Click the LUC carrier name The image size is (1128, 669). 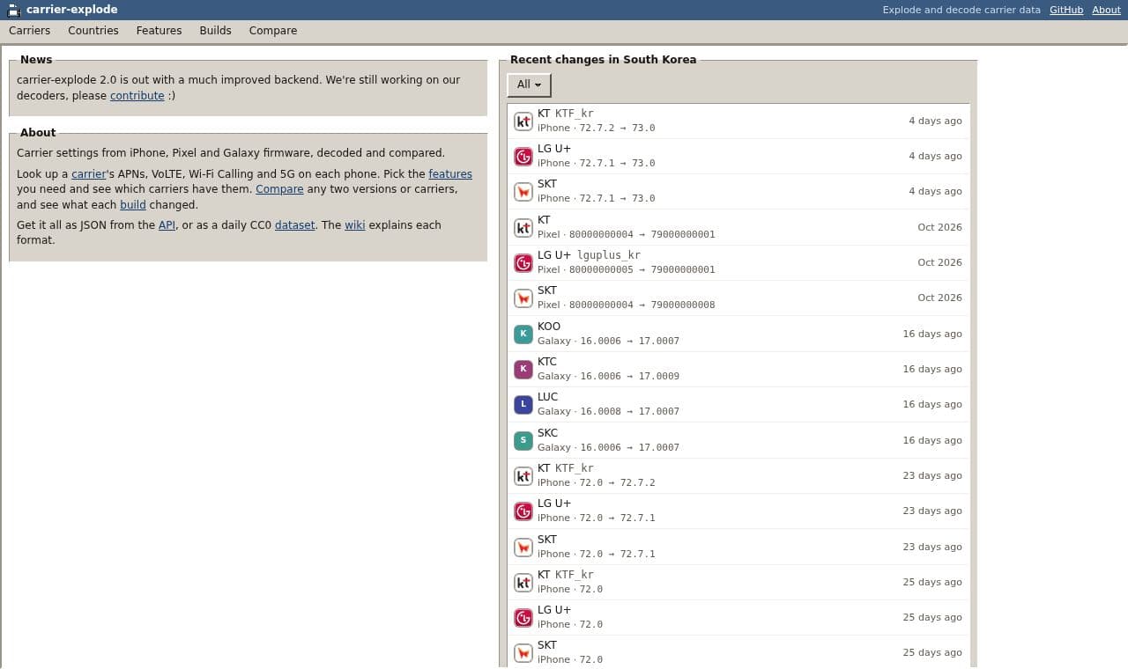point(548,397)
